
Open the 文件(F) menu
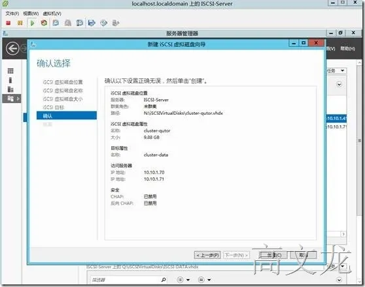tap(12, 14)
